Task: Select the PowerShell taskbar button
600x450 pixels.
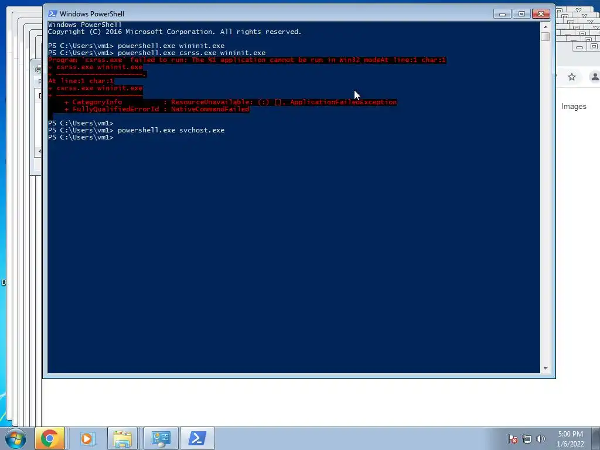Action: [x=197, y=438]
